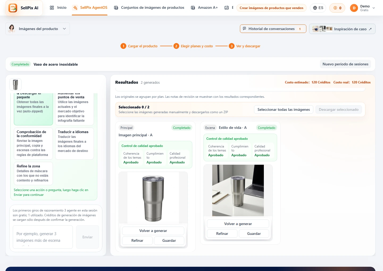Open the tumbler product thumbnail
Viewport: 383px width, 271px height.
(15, 85)
